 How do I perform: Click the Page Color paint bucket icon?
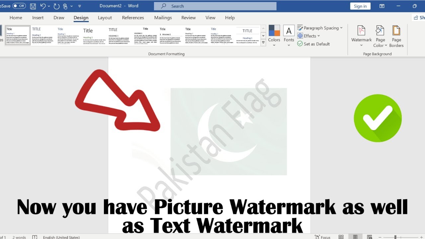pyautogui.click(x=380, y=31)
